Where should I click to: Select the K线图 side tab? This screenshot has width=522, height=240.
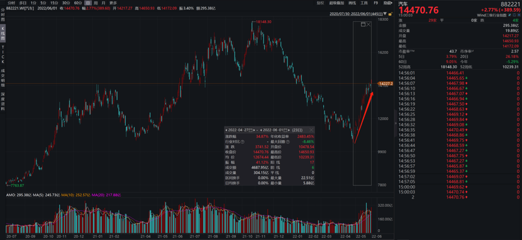(3, 33)
